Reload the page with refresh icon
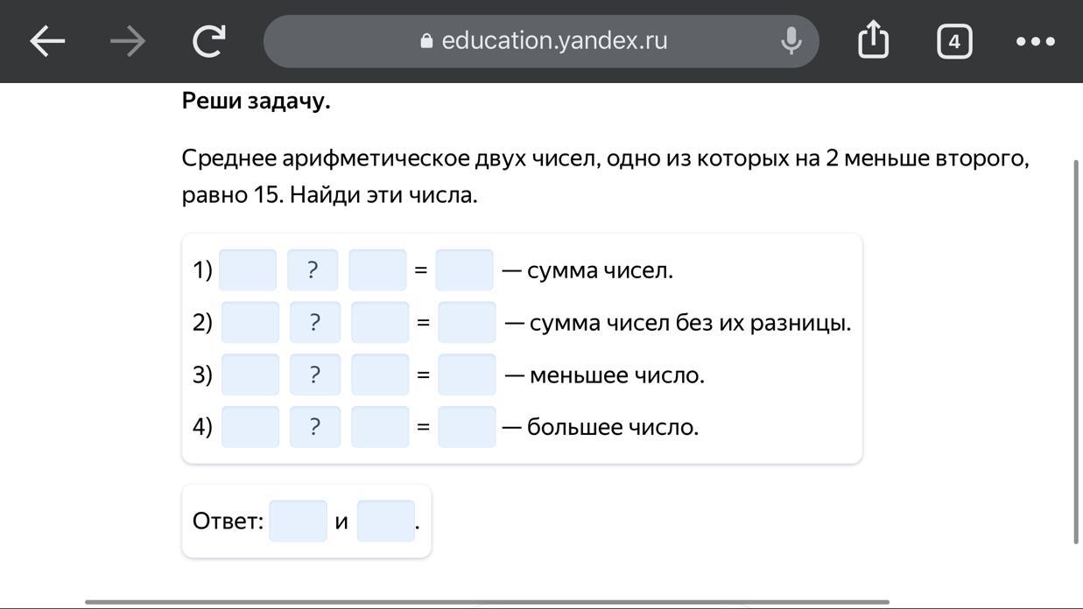The height and width of the screenshot is (609, 1083). coord(208,41)
